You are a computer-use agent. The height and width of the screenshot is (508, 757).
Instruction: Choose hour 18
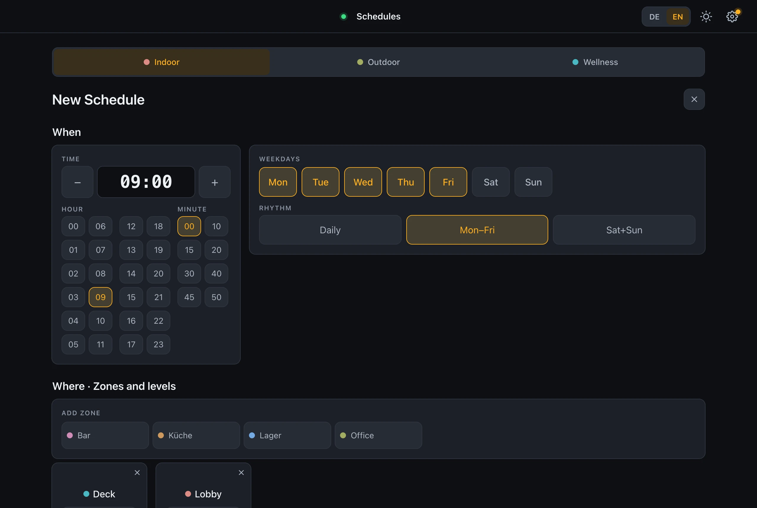coord(158,226)
